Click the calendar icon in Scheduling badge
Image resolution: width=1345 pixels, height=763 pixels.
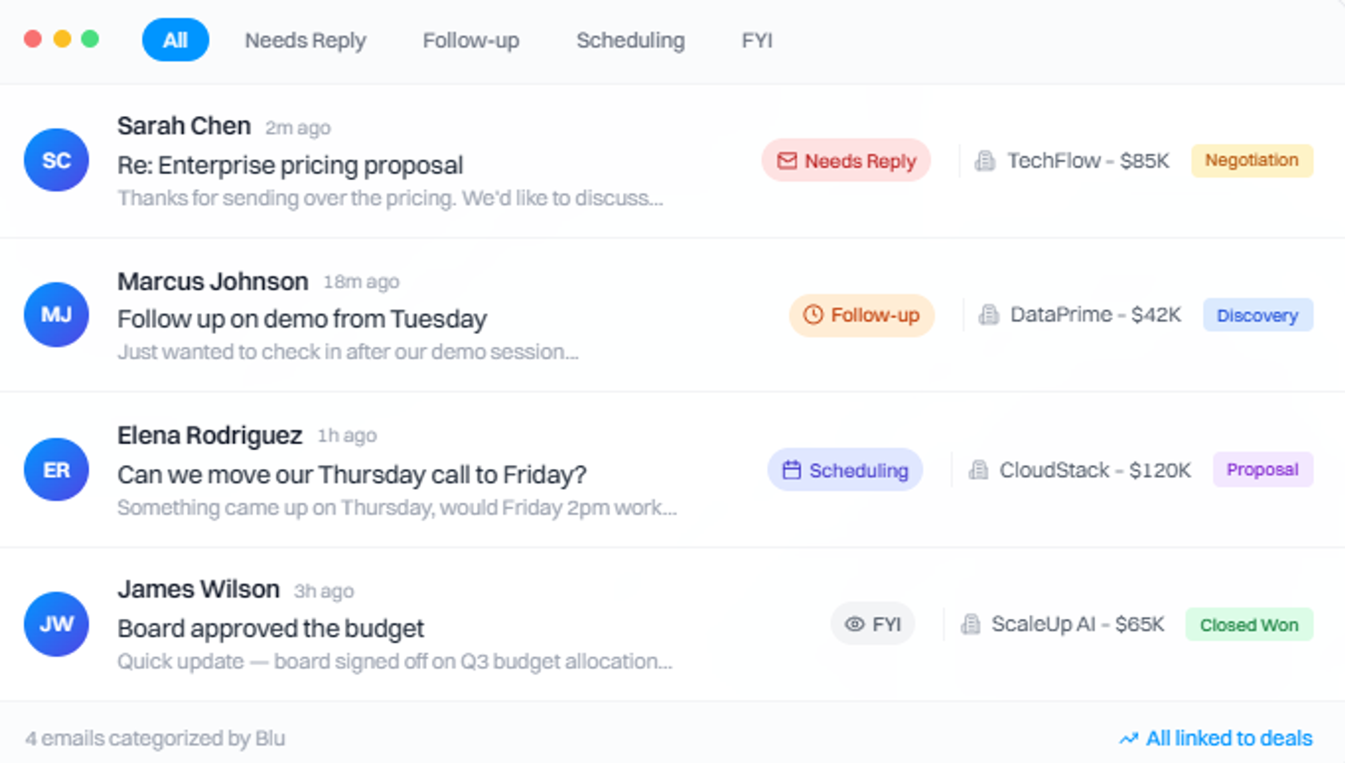(x=791, y=470)
